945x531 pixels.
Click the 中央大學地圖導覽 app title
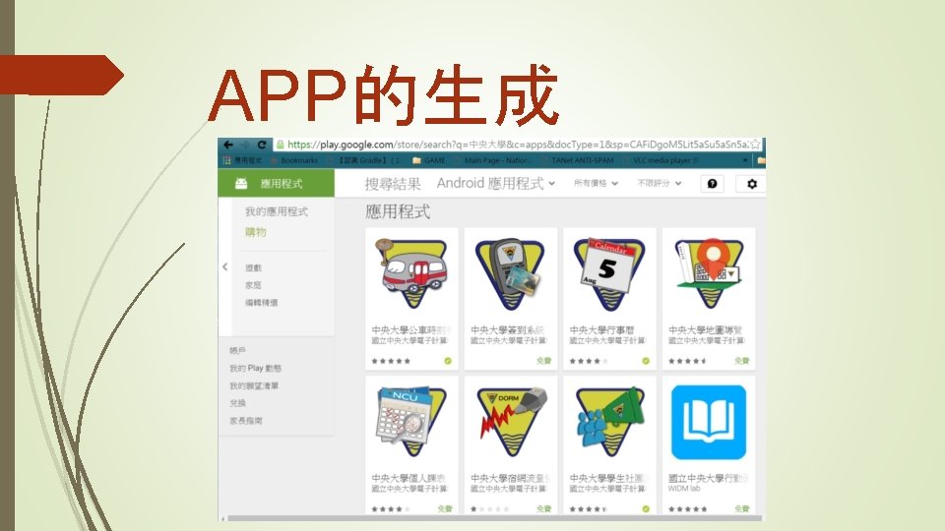point(705,330)
